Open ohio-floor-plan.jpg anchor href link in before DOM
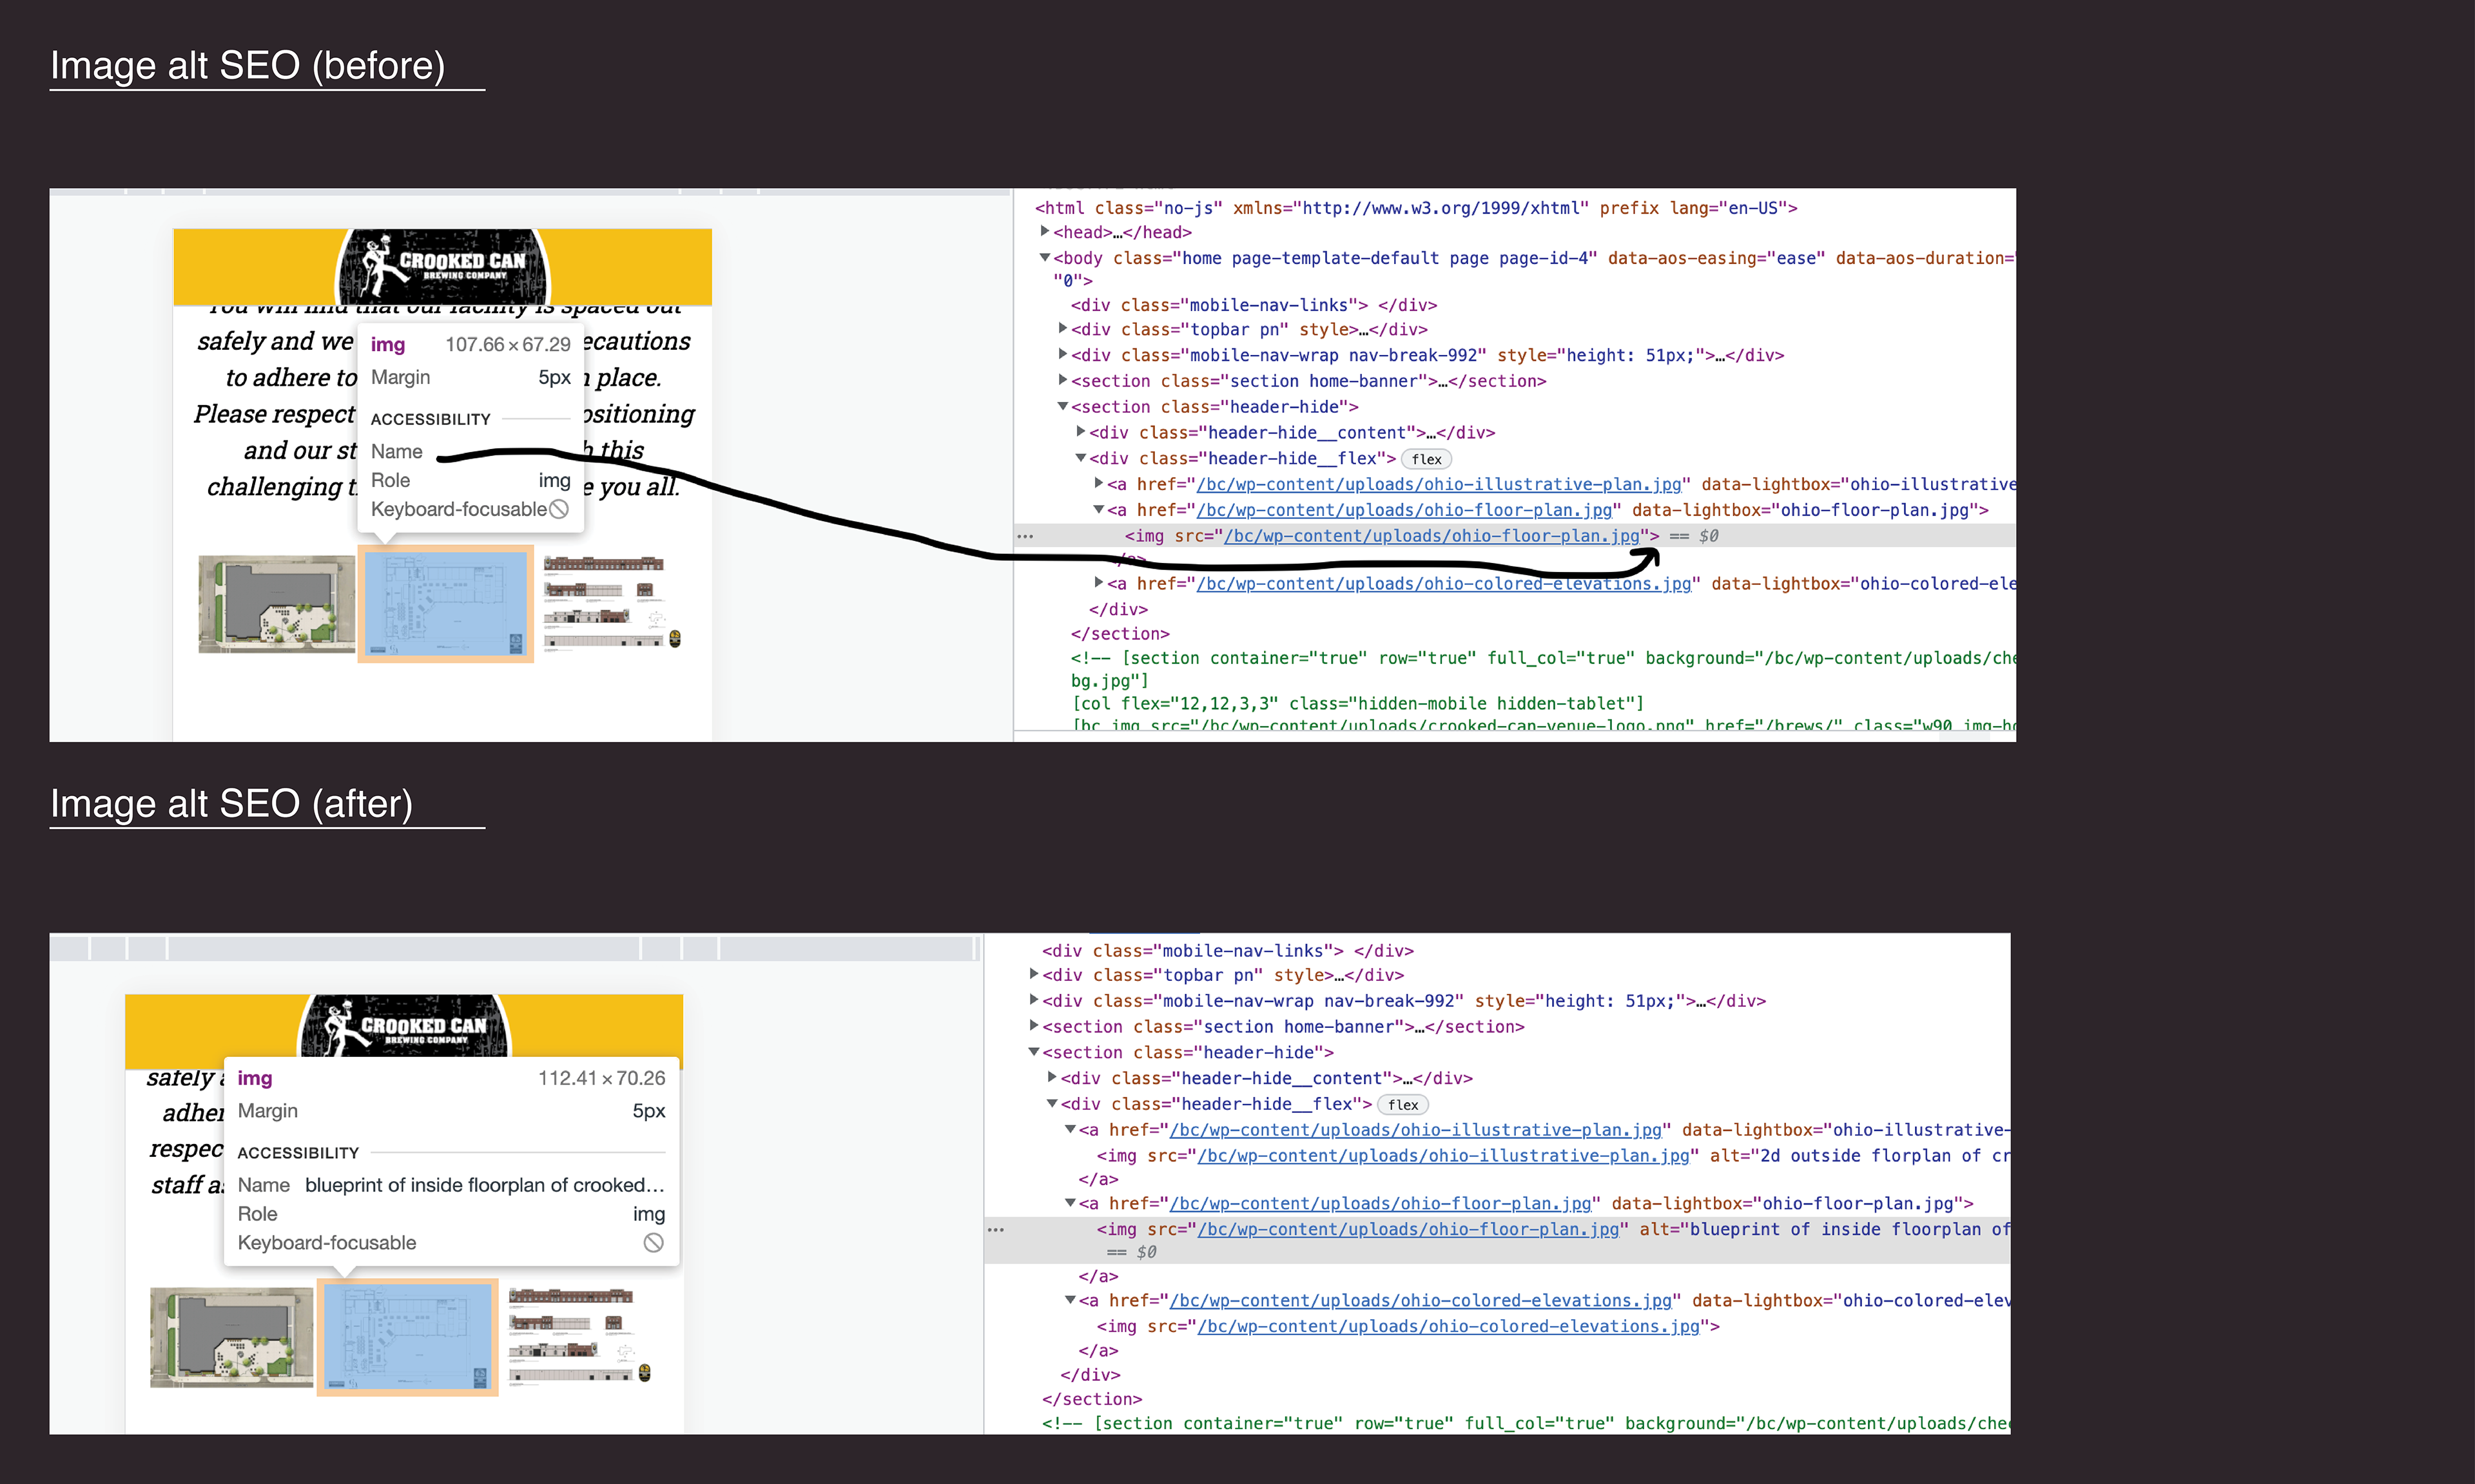Screen dimensions: 2475x1484 pyautogui.click(x=1404, y=510)
